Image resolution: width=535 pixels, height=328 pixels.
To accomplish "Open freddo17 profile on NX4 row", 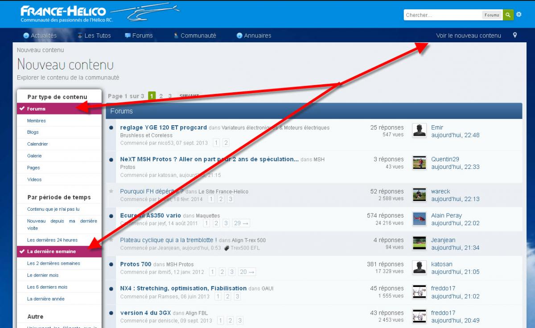I will (x=443, y=288).
